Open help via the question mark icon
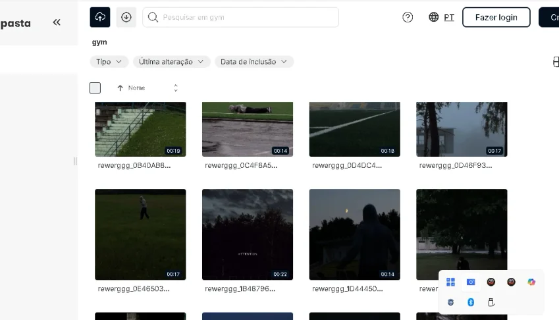Viewport: 559px width, 320px height. [408, 17]
